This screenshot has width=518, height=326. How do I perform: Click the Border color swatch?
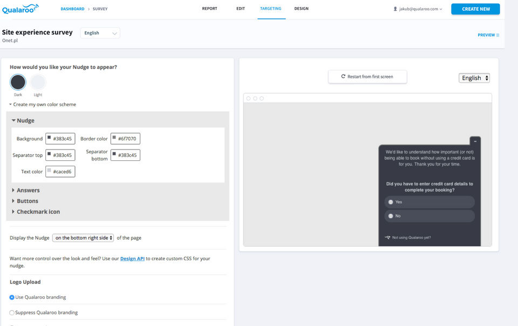tap(114, 138)
